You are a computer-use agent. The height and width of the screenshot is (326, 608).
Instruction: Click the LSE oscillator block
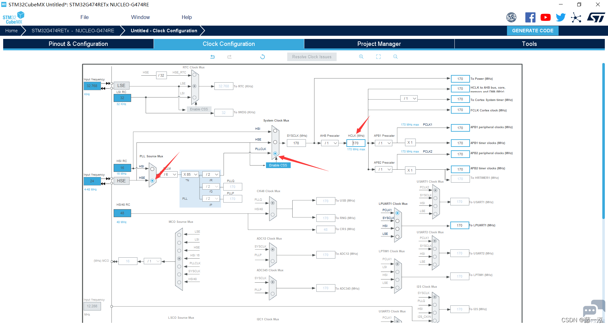tap(121, 85)
